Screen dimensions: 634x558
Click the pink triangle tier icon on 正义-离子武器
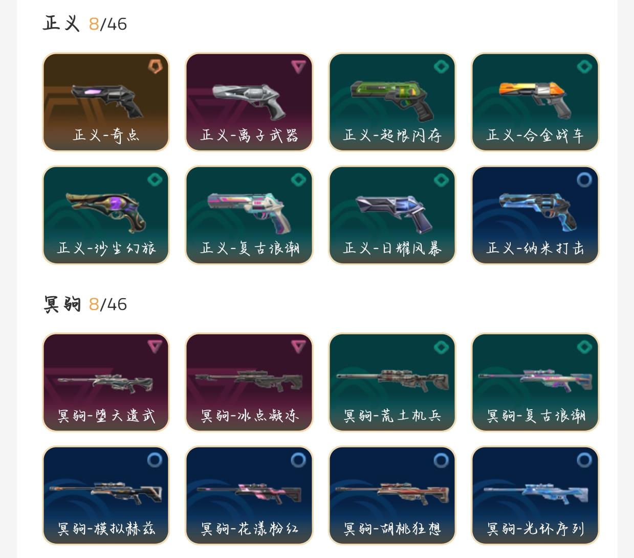pyautogui.click(x=298, y=66)
